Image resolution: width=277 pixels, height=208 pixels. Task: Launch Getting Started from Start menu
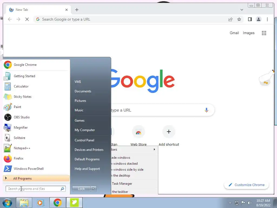point(36,76)
